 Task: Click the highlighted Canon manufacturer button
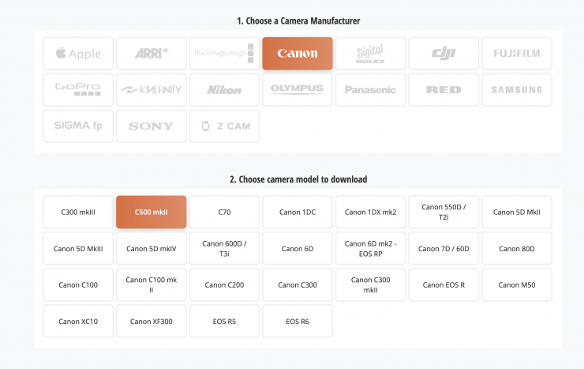pos(298,54)
